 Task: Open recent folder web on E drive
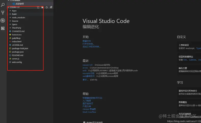click(x=84, y=70)
